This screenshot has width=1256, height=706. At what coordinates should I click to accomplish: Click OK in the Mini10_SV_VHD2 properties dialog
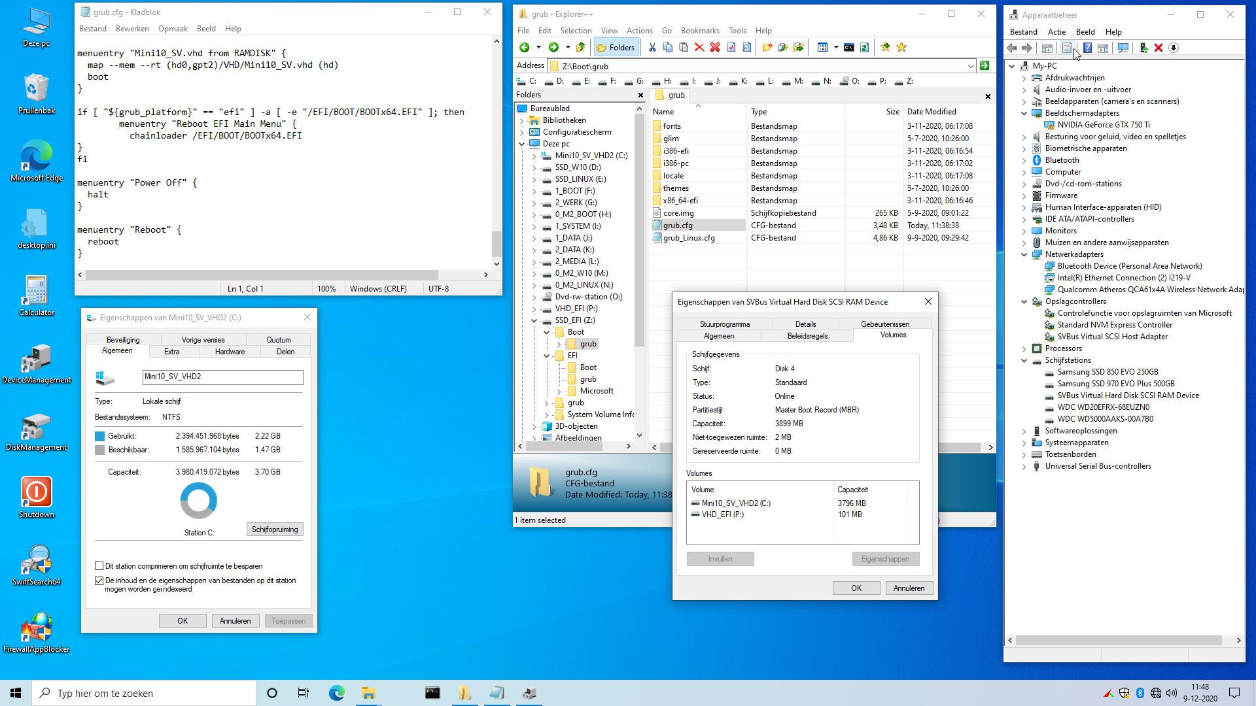pos(183,621)
